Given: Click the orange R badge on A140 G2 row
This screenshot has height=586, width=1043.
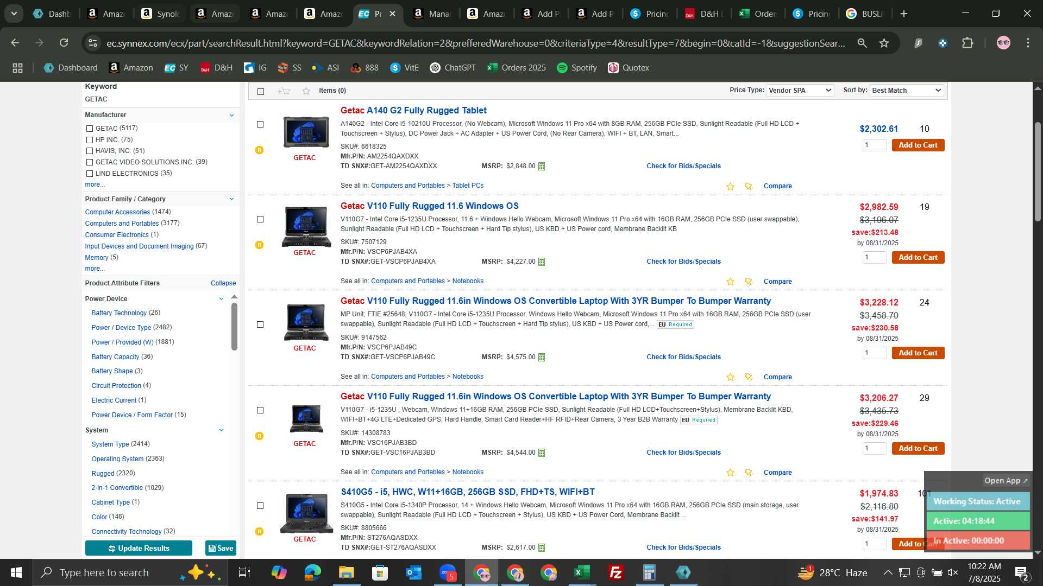Looking at the screenshot, I should [260, 150].
